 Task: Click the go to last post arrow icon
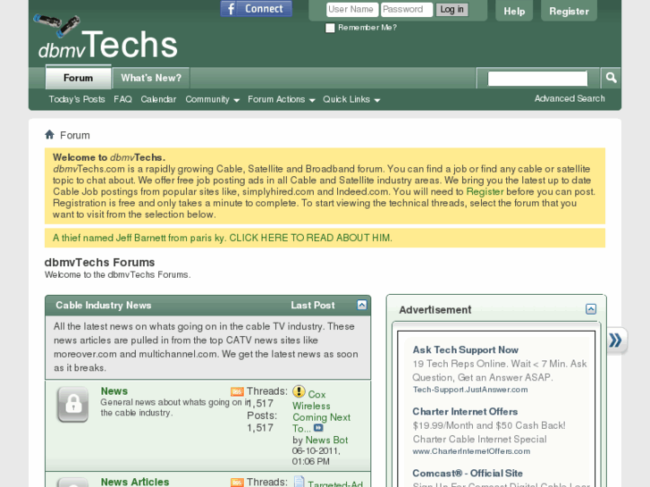318,428
